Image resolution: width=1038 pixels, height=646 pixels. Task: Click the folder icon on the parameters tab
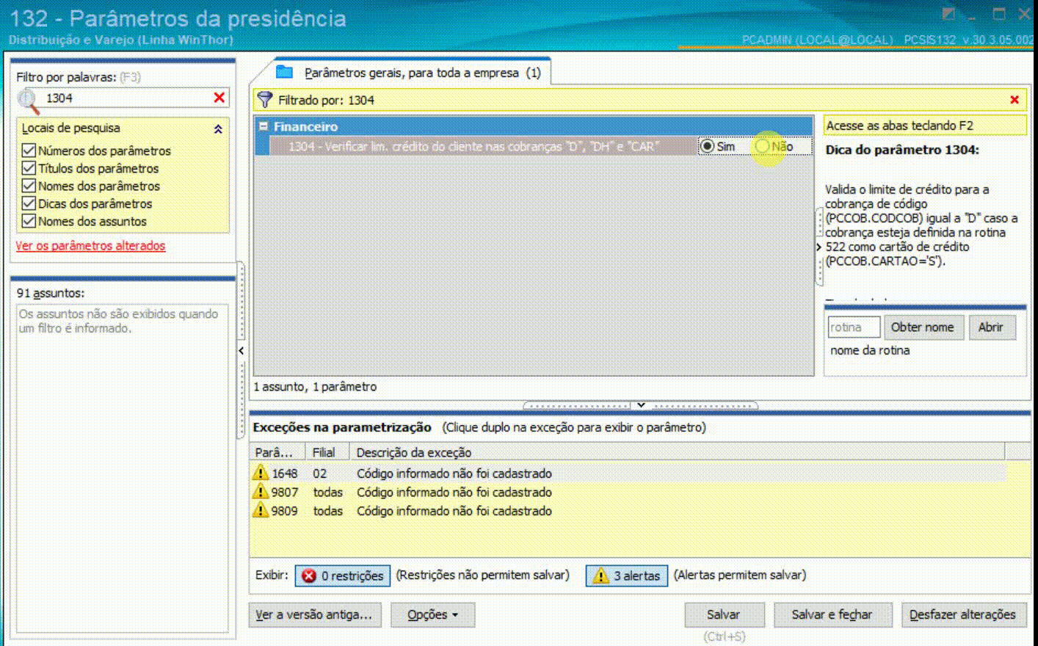click(x=283, y=72)
